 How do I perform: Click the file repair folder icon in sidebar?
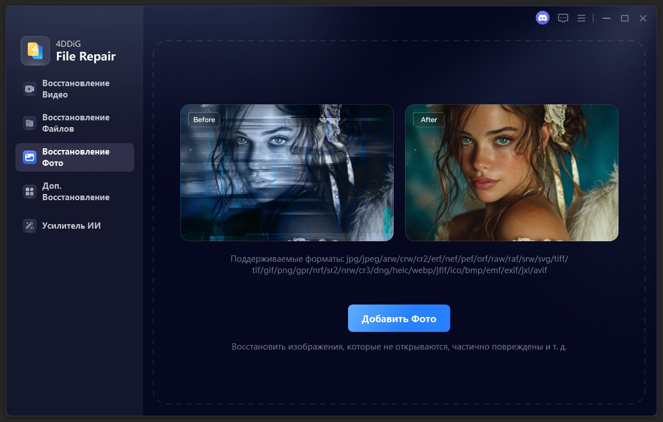point(30,123)
